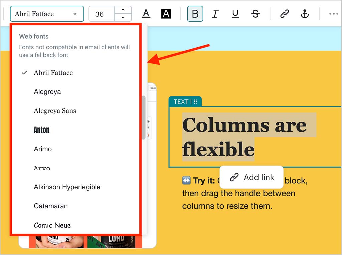
Task: Toggle bold formatting
Action: pyautogui.click(x=195, y=14)
